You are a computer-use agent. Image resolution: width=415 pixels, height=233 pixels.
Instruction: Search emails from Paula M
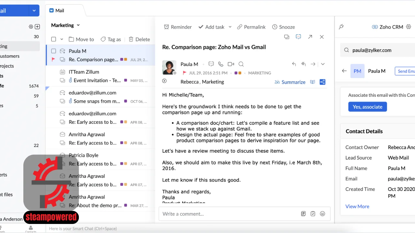click(x=241, y=64)
